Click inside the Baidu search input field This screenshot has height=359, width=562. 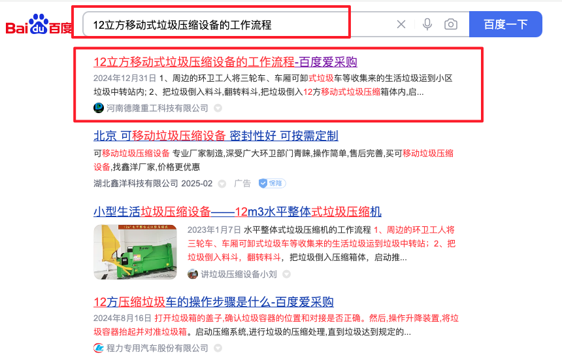pyautogui.click(x=237, y=24)
